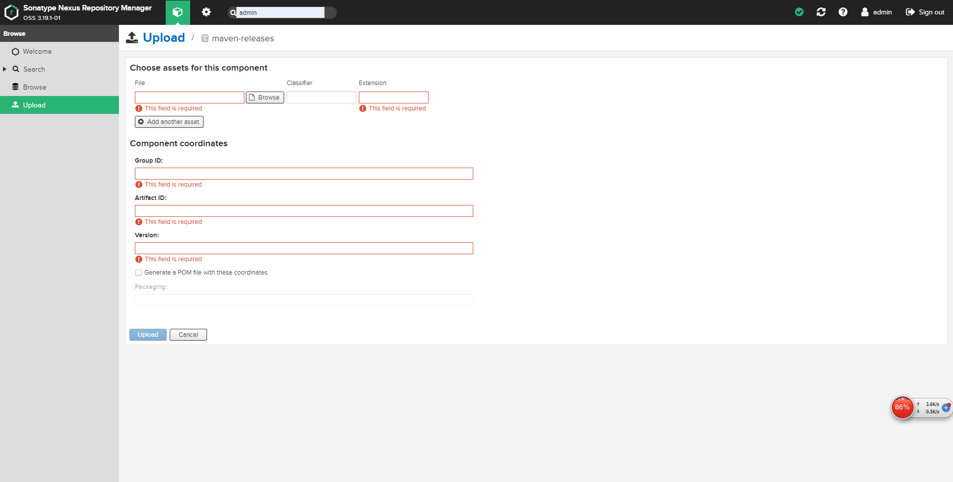Click the Version input field
This screenshot has height=482, width=953.
coord(304,248)
